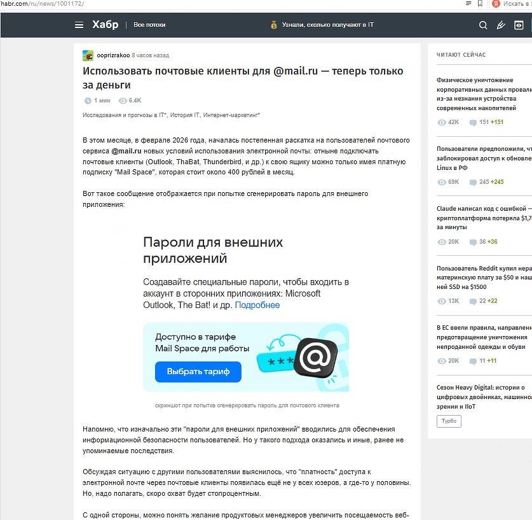Click the browser reader mode icon
Viewport: 532px width, 520px height.
pos(468,4)
